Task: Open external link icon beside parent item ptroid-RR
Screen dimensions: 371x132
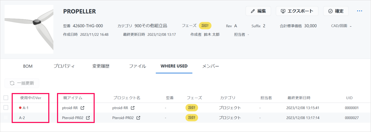Action: point(82,108)
